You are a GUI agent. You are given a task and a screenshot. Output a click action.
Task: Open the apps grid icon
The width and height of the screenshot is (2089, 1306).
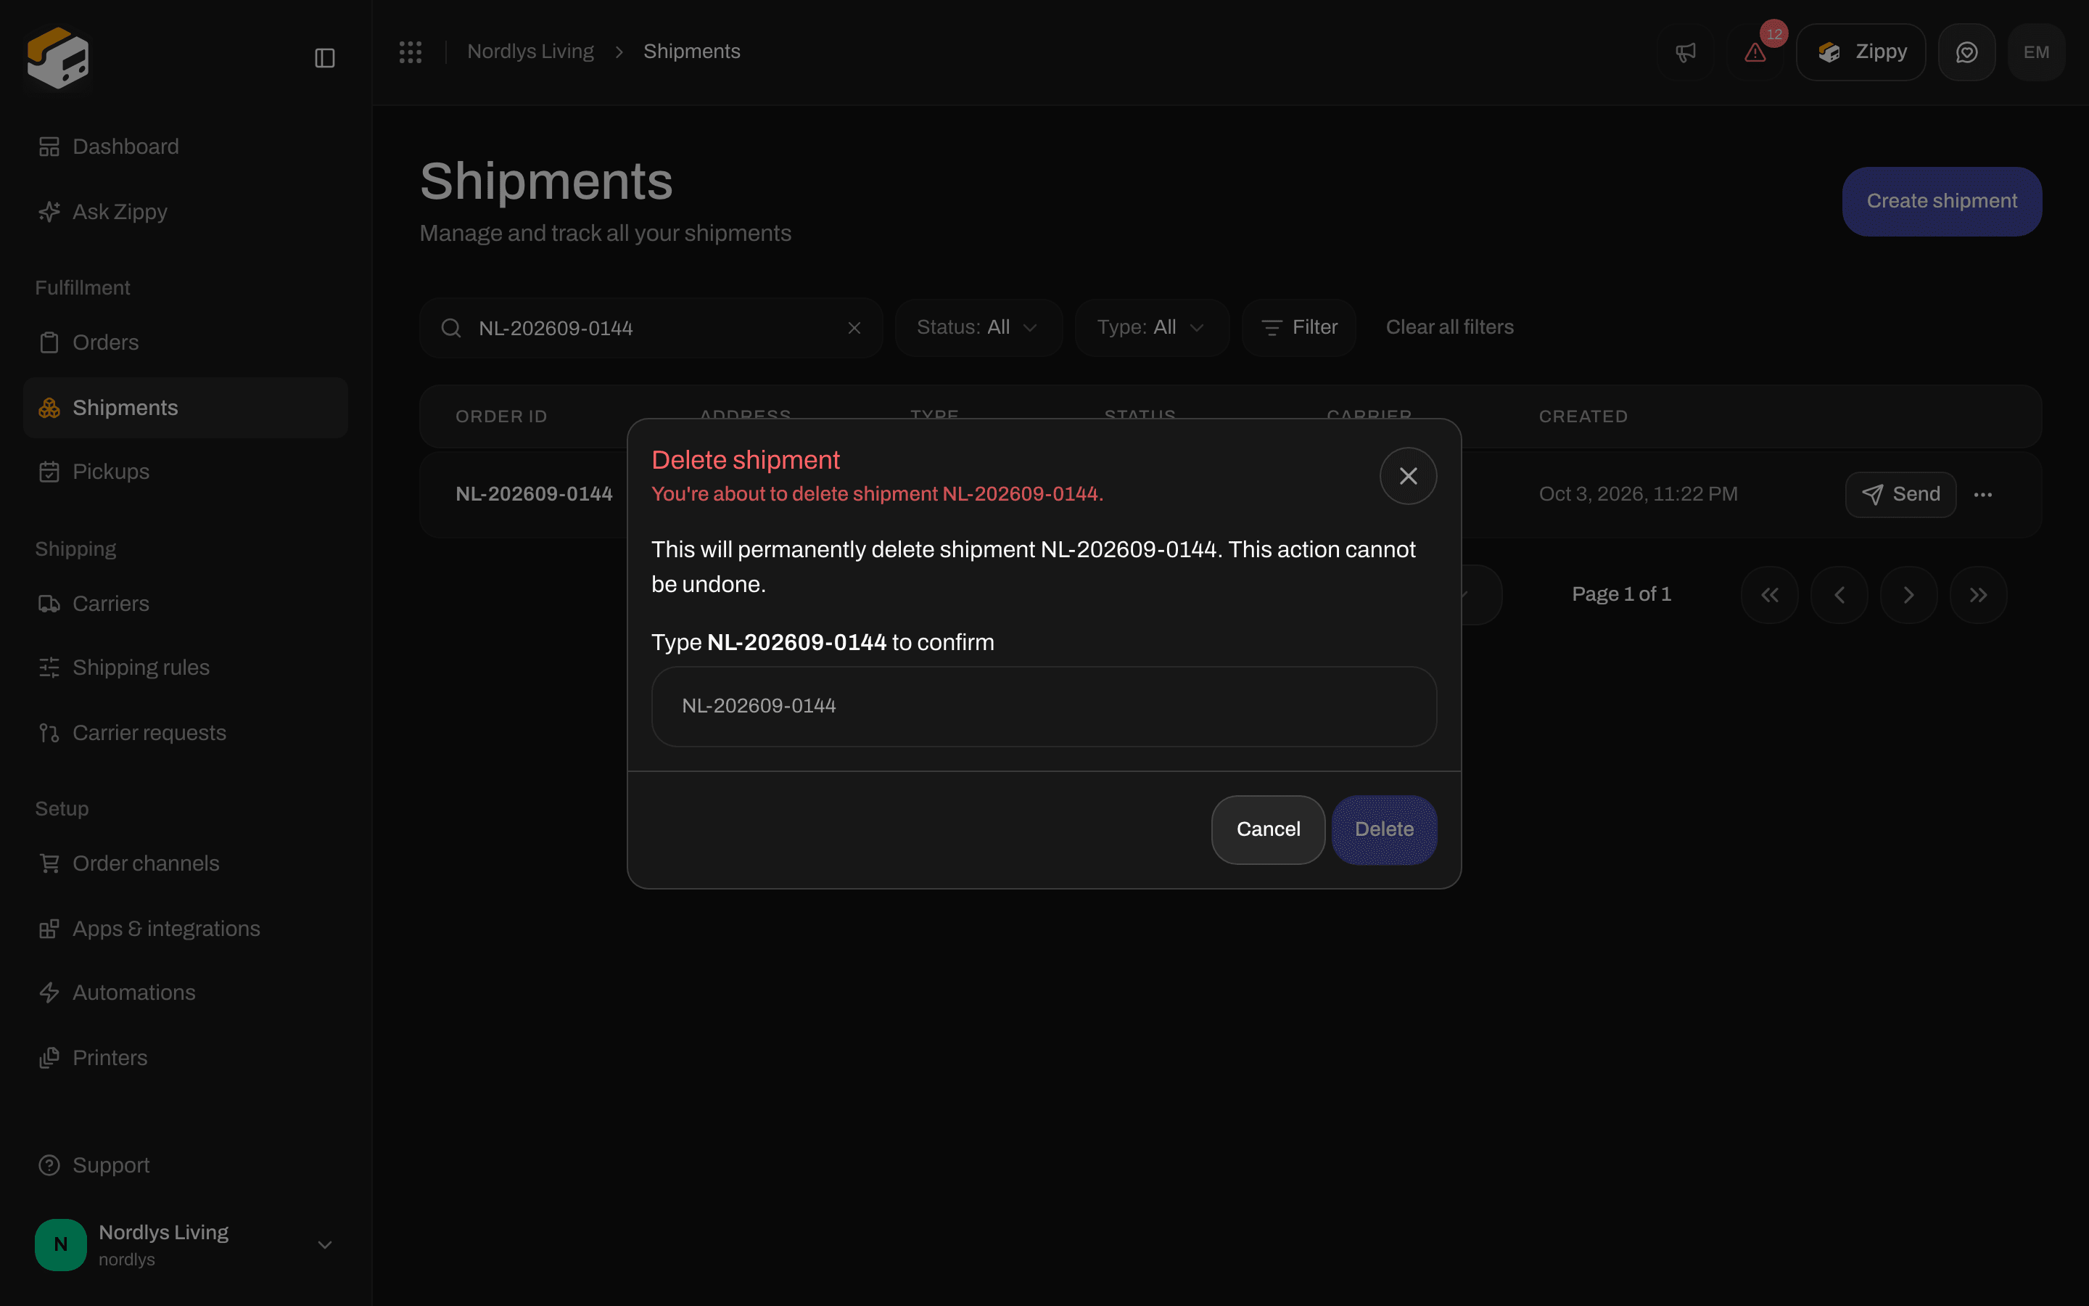(411, 52)
